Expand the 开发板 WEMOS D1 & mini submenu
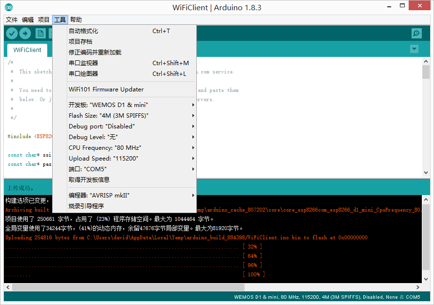 pyautogui.click(x=132, y=105)
